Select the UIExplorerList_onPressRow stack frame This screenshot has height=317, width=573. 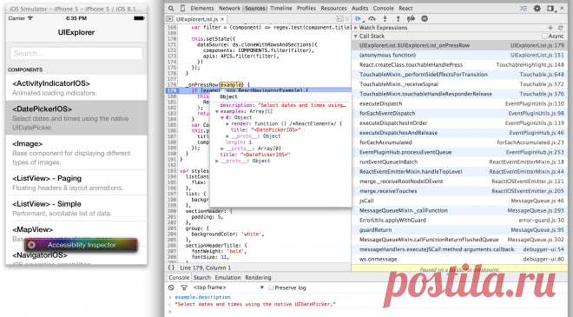[x=459, y=45]
